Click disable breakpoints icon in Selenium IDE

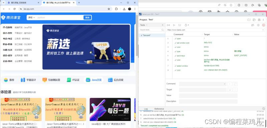point(253,25)
